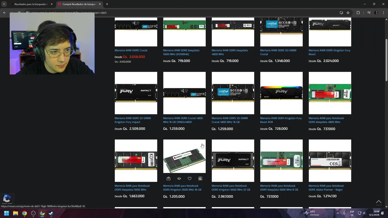Click price Gs. 2.967.000
Screen dimensions: 388x218
222,197
